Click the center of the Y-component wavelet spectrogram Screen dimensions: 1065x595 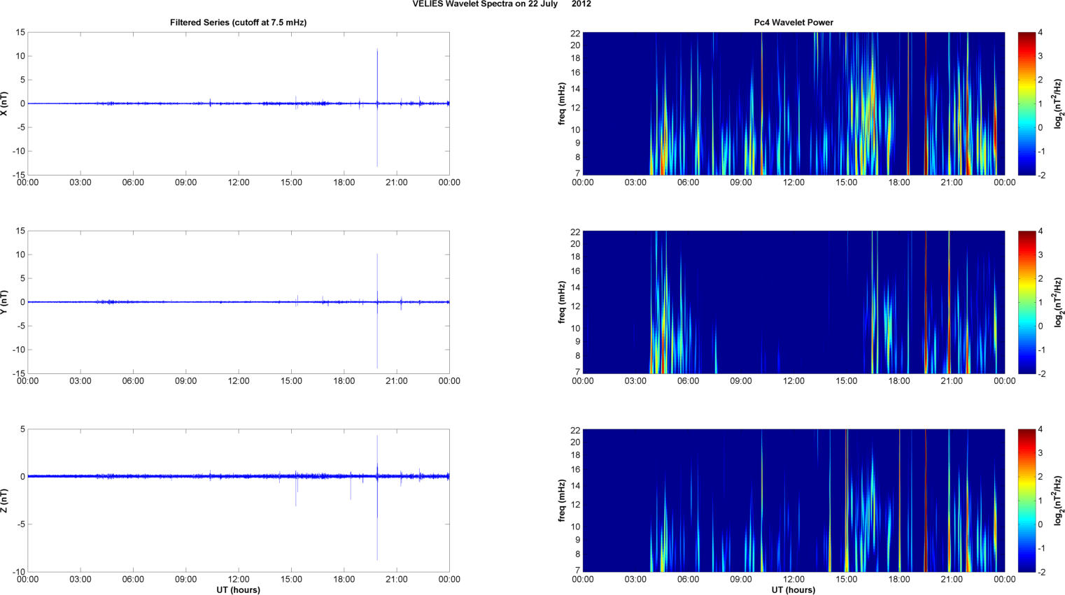794,302
